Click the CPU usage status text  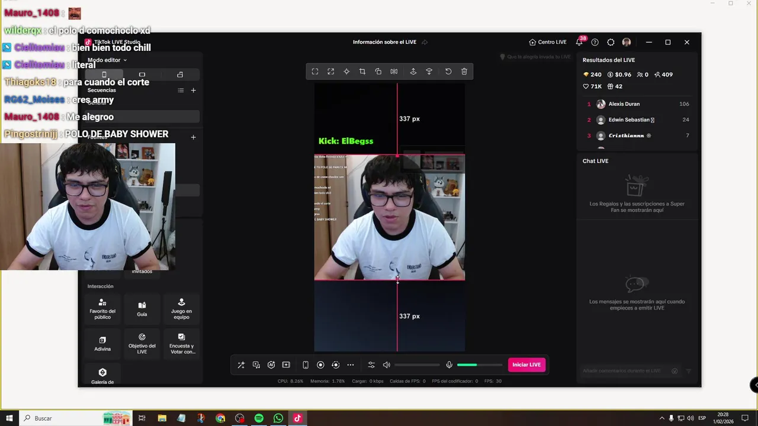coord(290,381)
